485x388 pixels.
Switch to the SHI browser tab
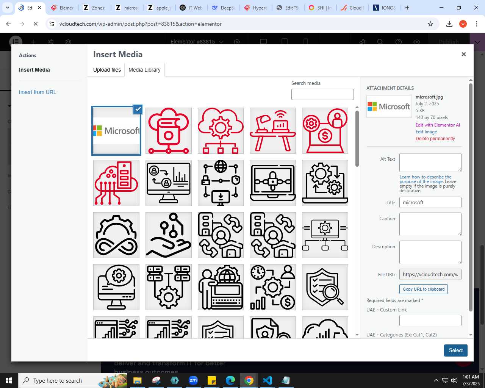[x=320, y=8]
